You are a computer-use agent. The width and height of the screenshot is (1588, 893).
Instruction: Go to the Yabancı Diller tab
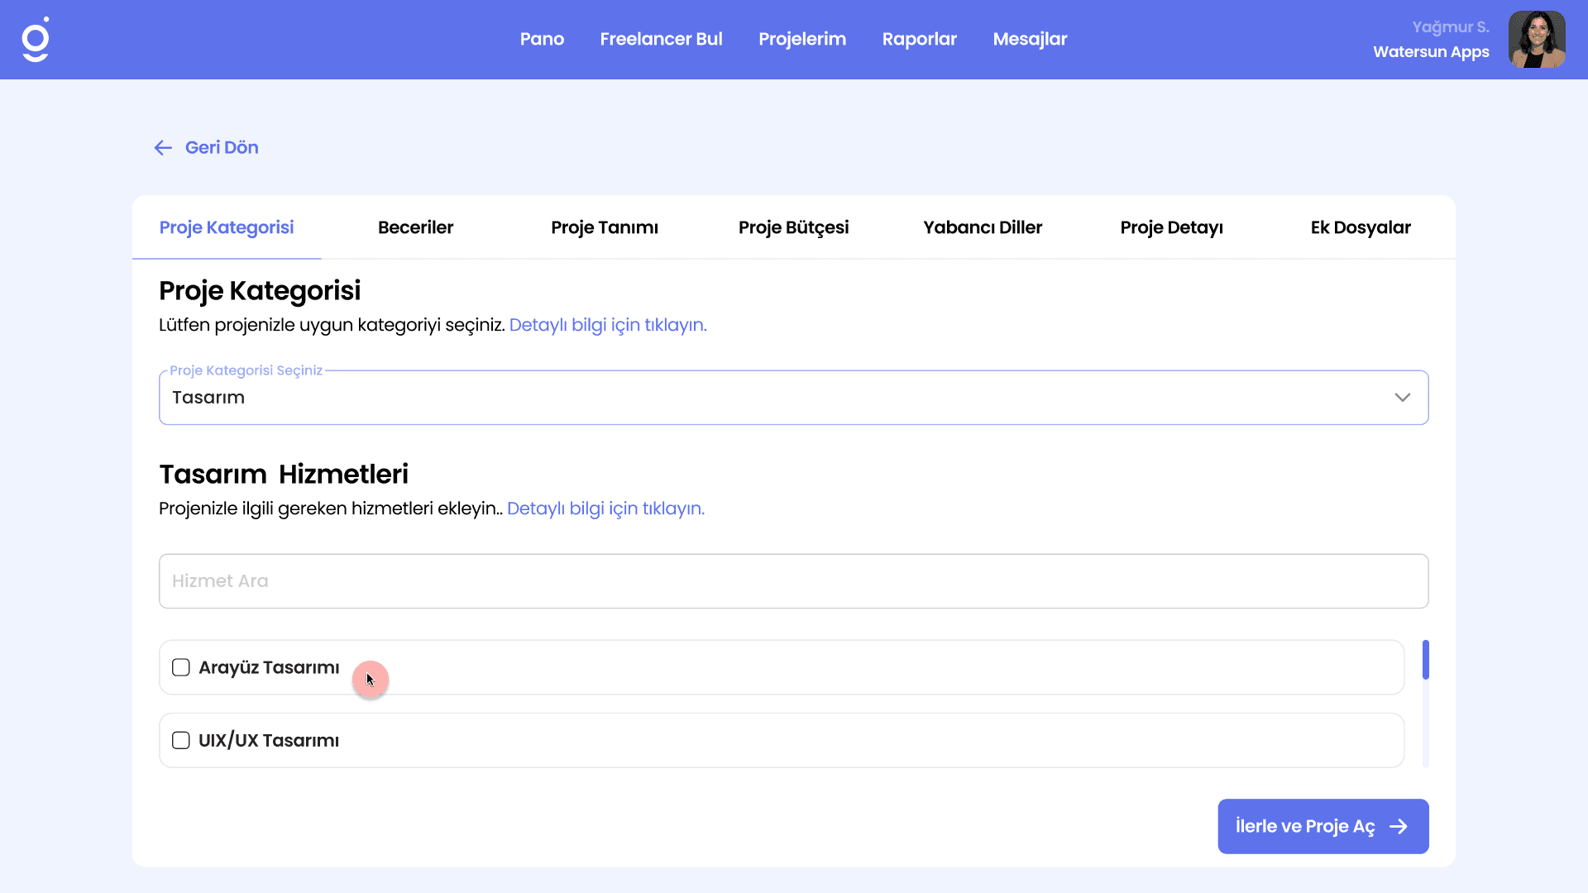click(x=982, y=227)
